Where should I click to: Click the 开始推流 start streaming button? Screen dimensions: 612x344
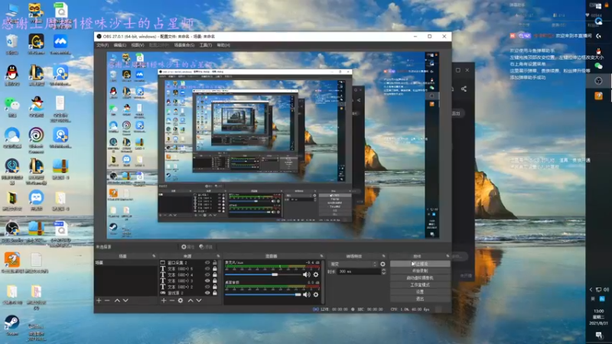point(419,264)
